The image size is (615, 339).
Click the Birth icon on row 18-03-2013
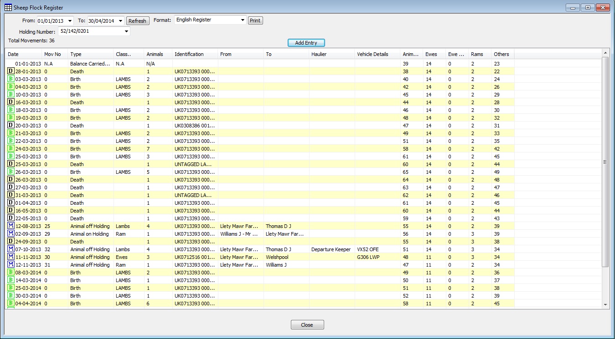tap(11, 110)
